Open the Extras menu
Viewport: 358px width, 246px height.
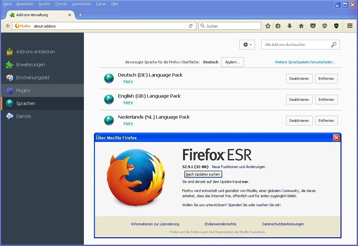[101, 4]
